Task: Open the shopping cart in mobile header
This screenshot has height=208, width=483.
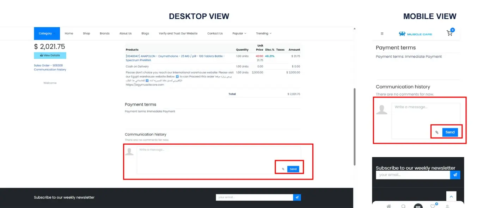Action: point(450,33)
